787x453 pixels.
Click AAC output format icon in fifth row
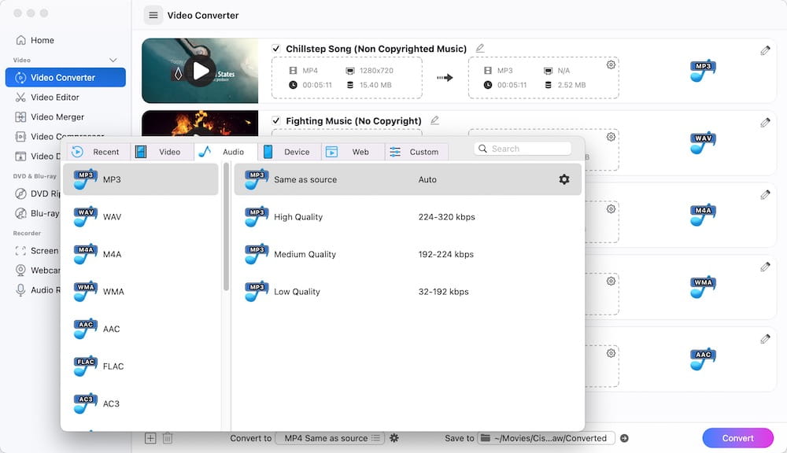[702, 360]
